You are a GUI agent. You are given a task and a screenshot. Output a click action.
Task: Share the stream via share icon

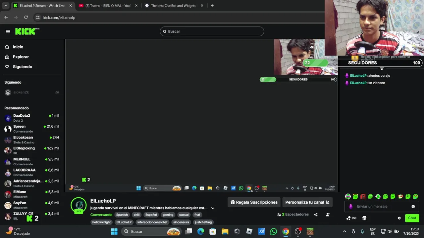pyautogui.click(x=316, y=215)
